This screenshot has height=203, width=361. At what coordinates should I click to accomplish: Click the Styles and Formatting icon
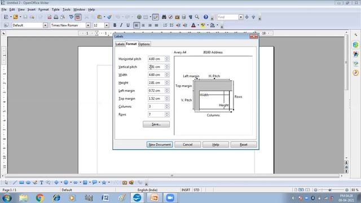click(x=6, y=25)
